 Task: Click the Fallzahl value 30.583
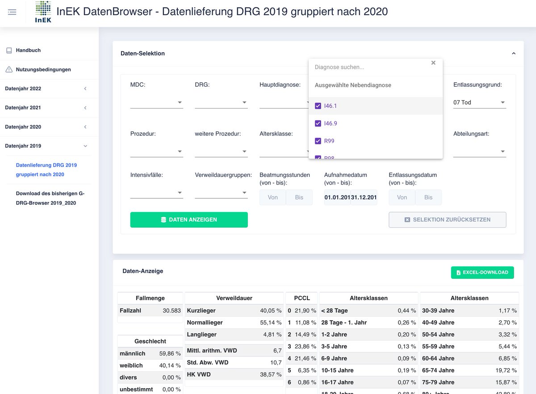tap(172, 310)
